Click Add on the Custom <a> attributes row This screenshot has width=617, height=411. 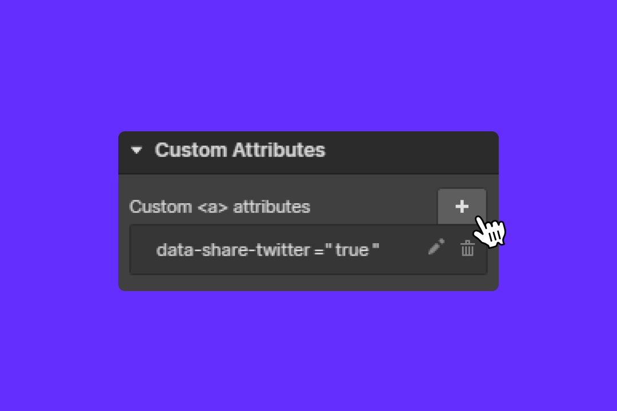coord(462,207)
